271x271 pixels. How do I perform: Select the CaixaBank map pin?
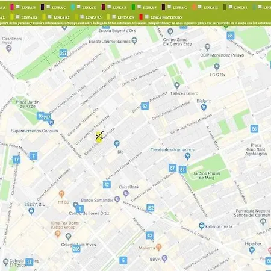(126, 193)
